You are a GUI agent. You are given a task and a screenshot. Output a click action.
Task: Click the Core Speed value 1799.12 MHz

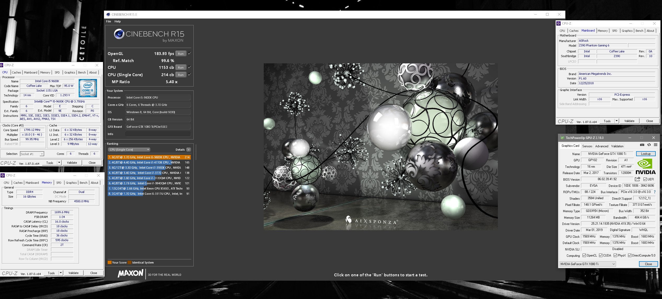32,130
